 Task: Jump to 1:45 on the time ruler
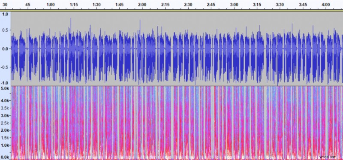[120, 5]
